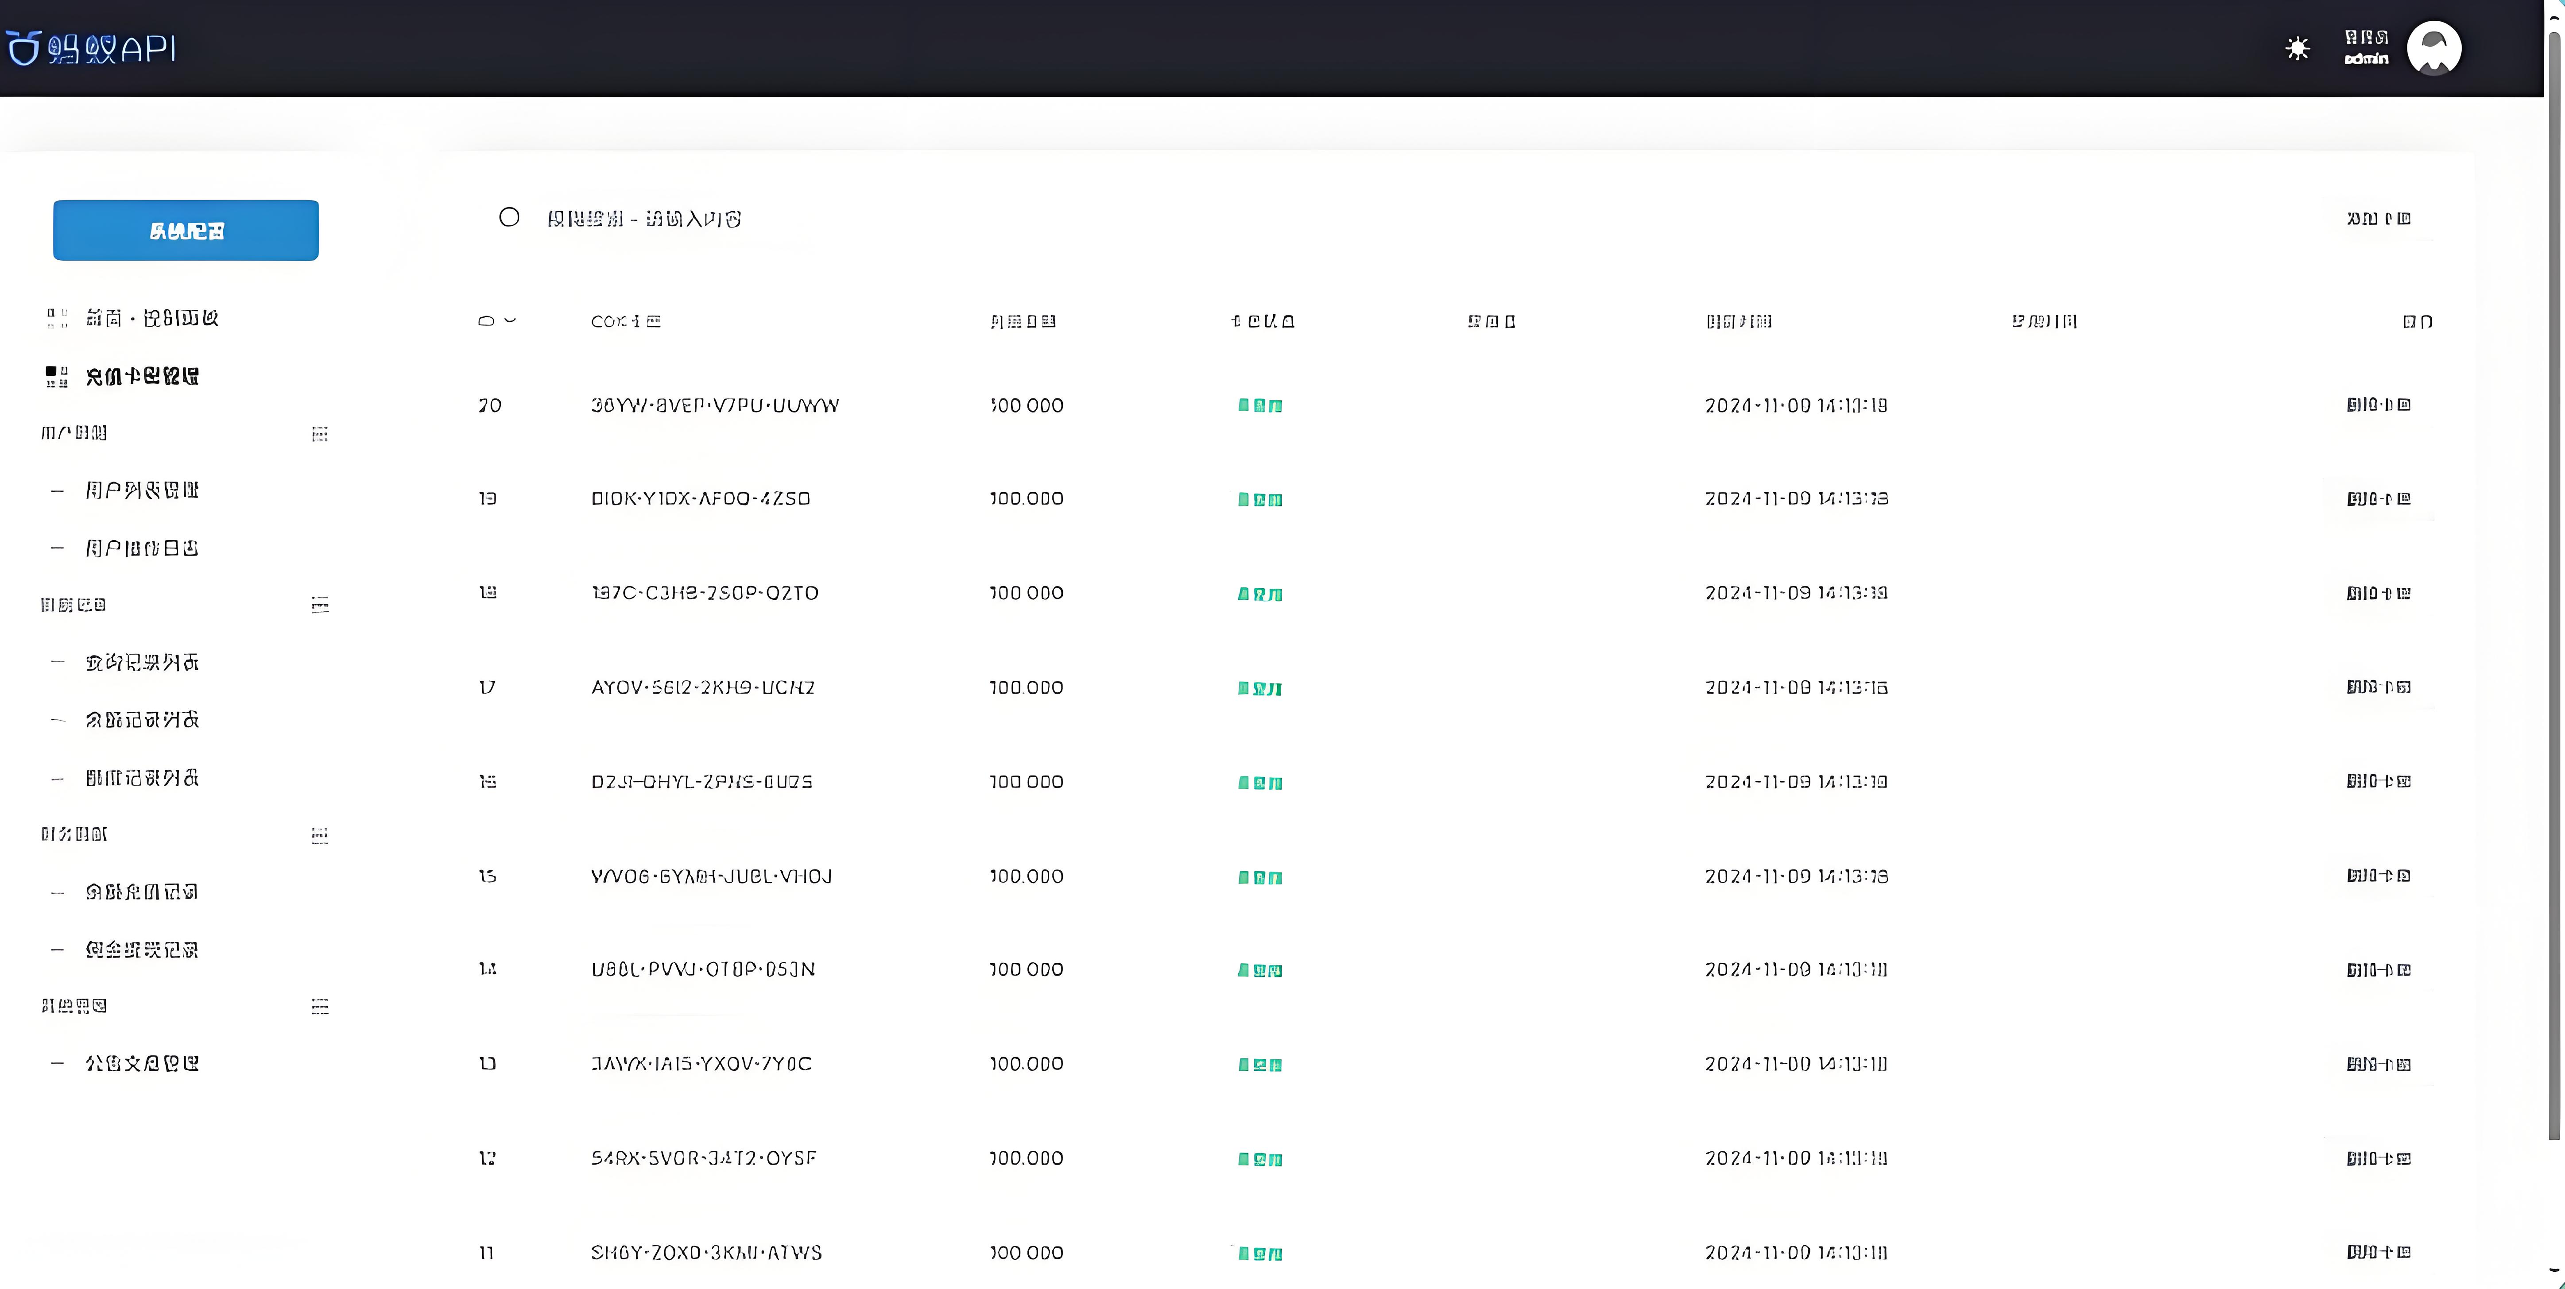Click the 蚂蚁API logo
Viewport: 2565px width, 1289px height.
(x=92, y=48)
